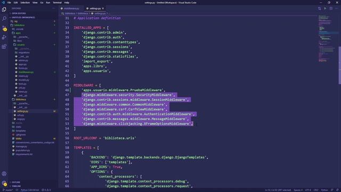This screenshot has height=192, width=341.
Task: Click the feedback icon in status bar
Action: [332, 190]
